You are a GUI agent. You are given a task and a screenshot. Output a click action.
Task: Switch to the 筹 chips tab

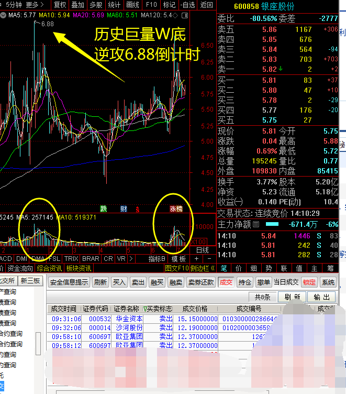coord(330,268)
